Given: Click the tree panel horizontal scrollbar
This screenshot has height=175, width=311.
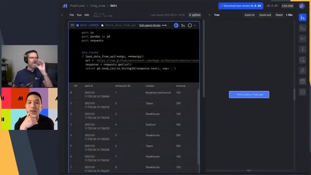Looking at the screenshot, I should [249, 171].
